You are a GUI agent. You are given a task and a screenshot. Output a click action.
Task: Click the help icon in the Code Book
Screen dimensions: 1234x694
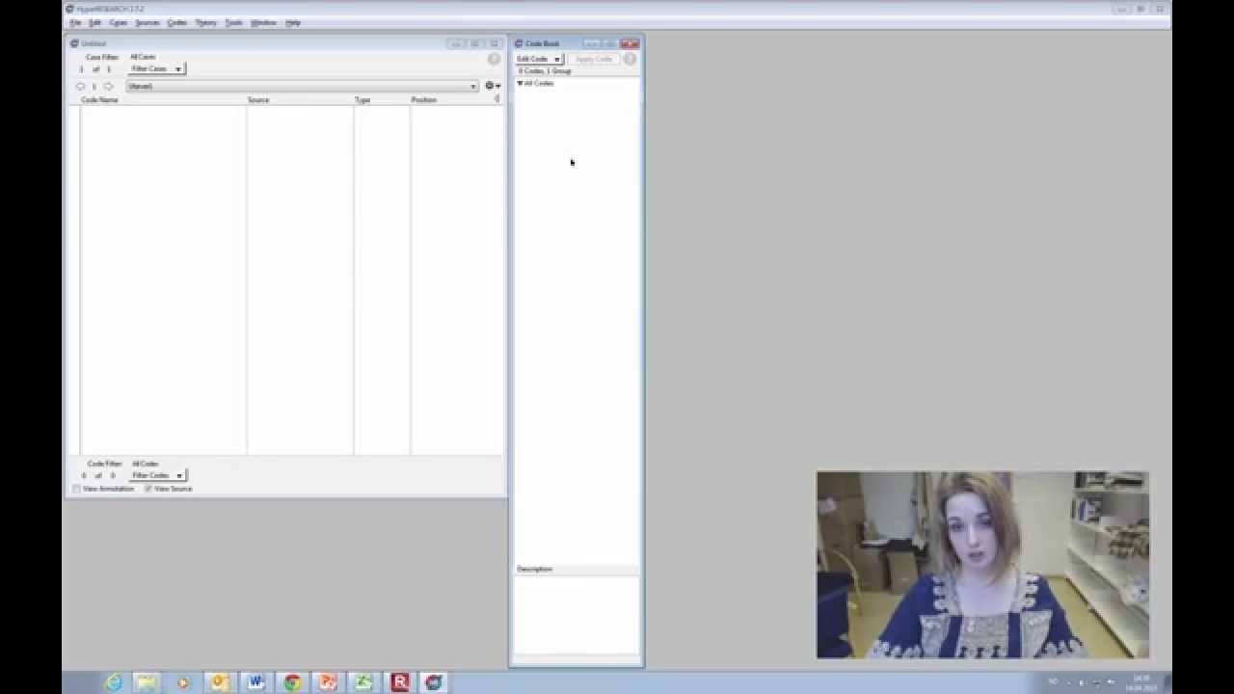click(630, 59)
